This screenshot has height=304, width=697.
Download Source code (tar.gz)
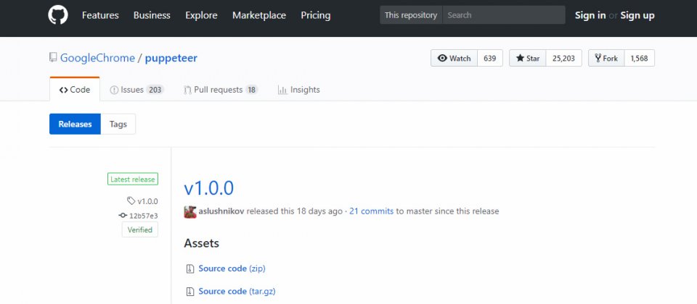tap(237, 292)
